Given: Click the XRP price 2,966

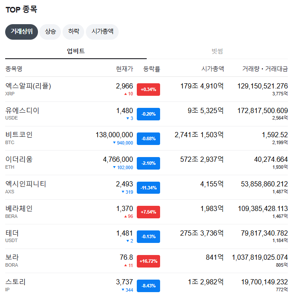Looking at the screenshot, I should click(124, 86).
